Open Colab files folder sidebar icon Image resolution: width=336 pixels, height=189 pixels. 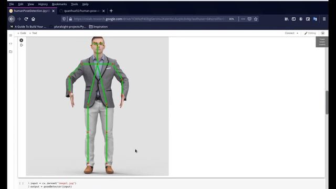10,51
